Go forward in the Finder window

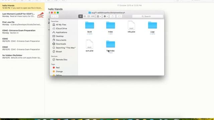[x=57, y=16]
